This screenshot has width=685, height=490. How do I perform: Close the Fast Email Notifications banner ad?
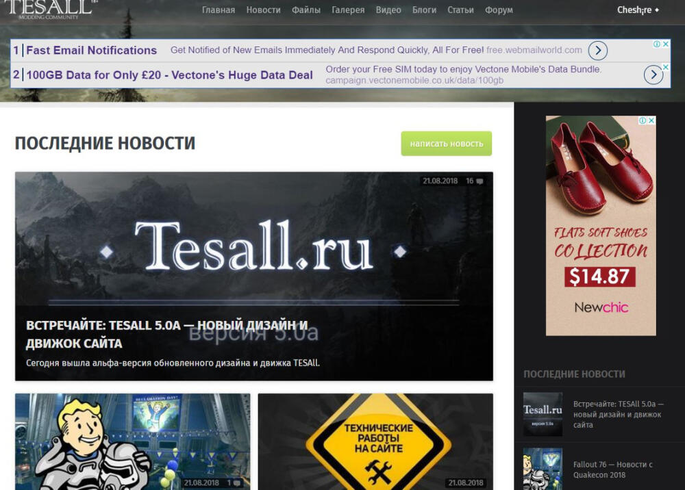pos(665,44)
